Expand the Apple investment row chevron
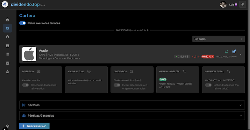 (241, 54)
